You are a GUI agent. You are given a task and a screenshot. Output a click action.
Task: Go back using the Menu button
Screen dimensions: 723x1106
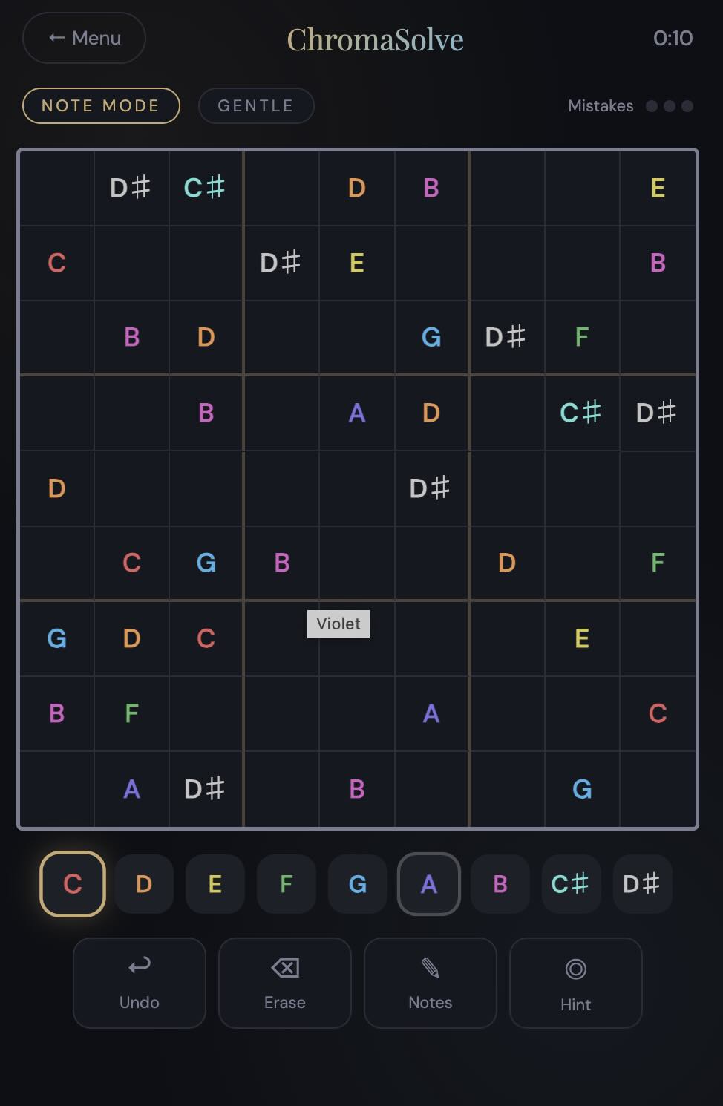coord(84,38)
